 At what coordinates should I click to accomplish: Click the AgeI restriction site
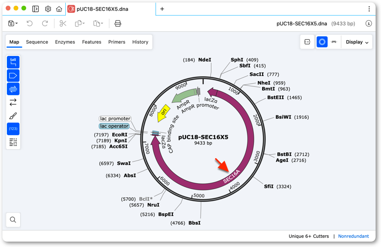(282, 160)
